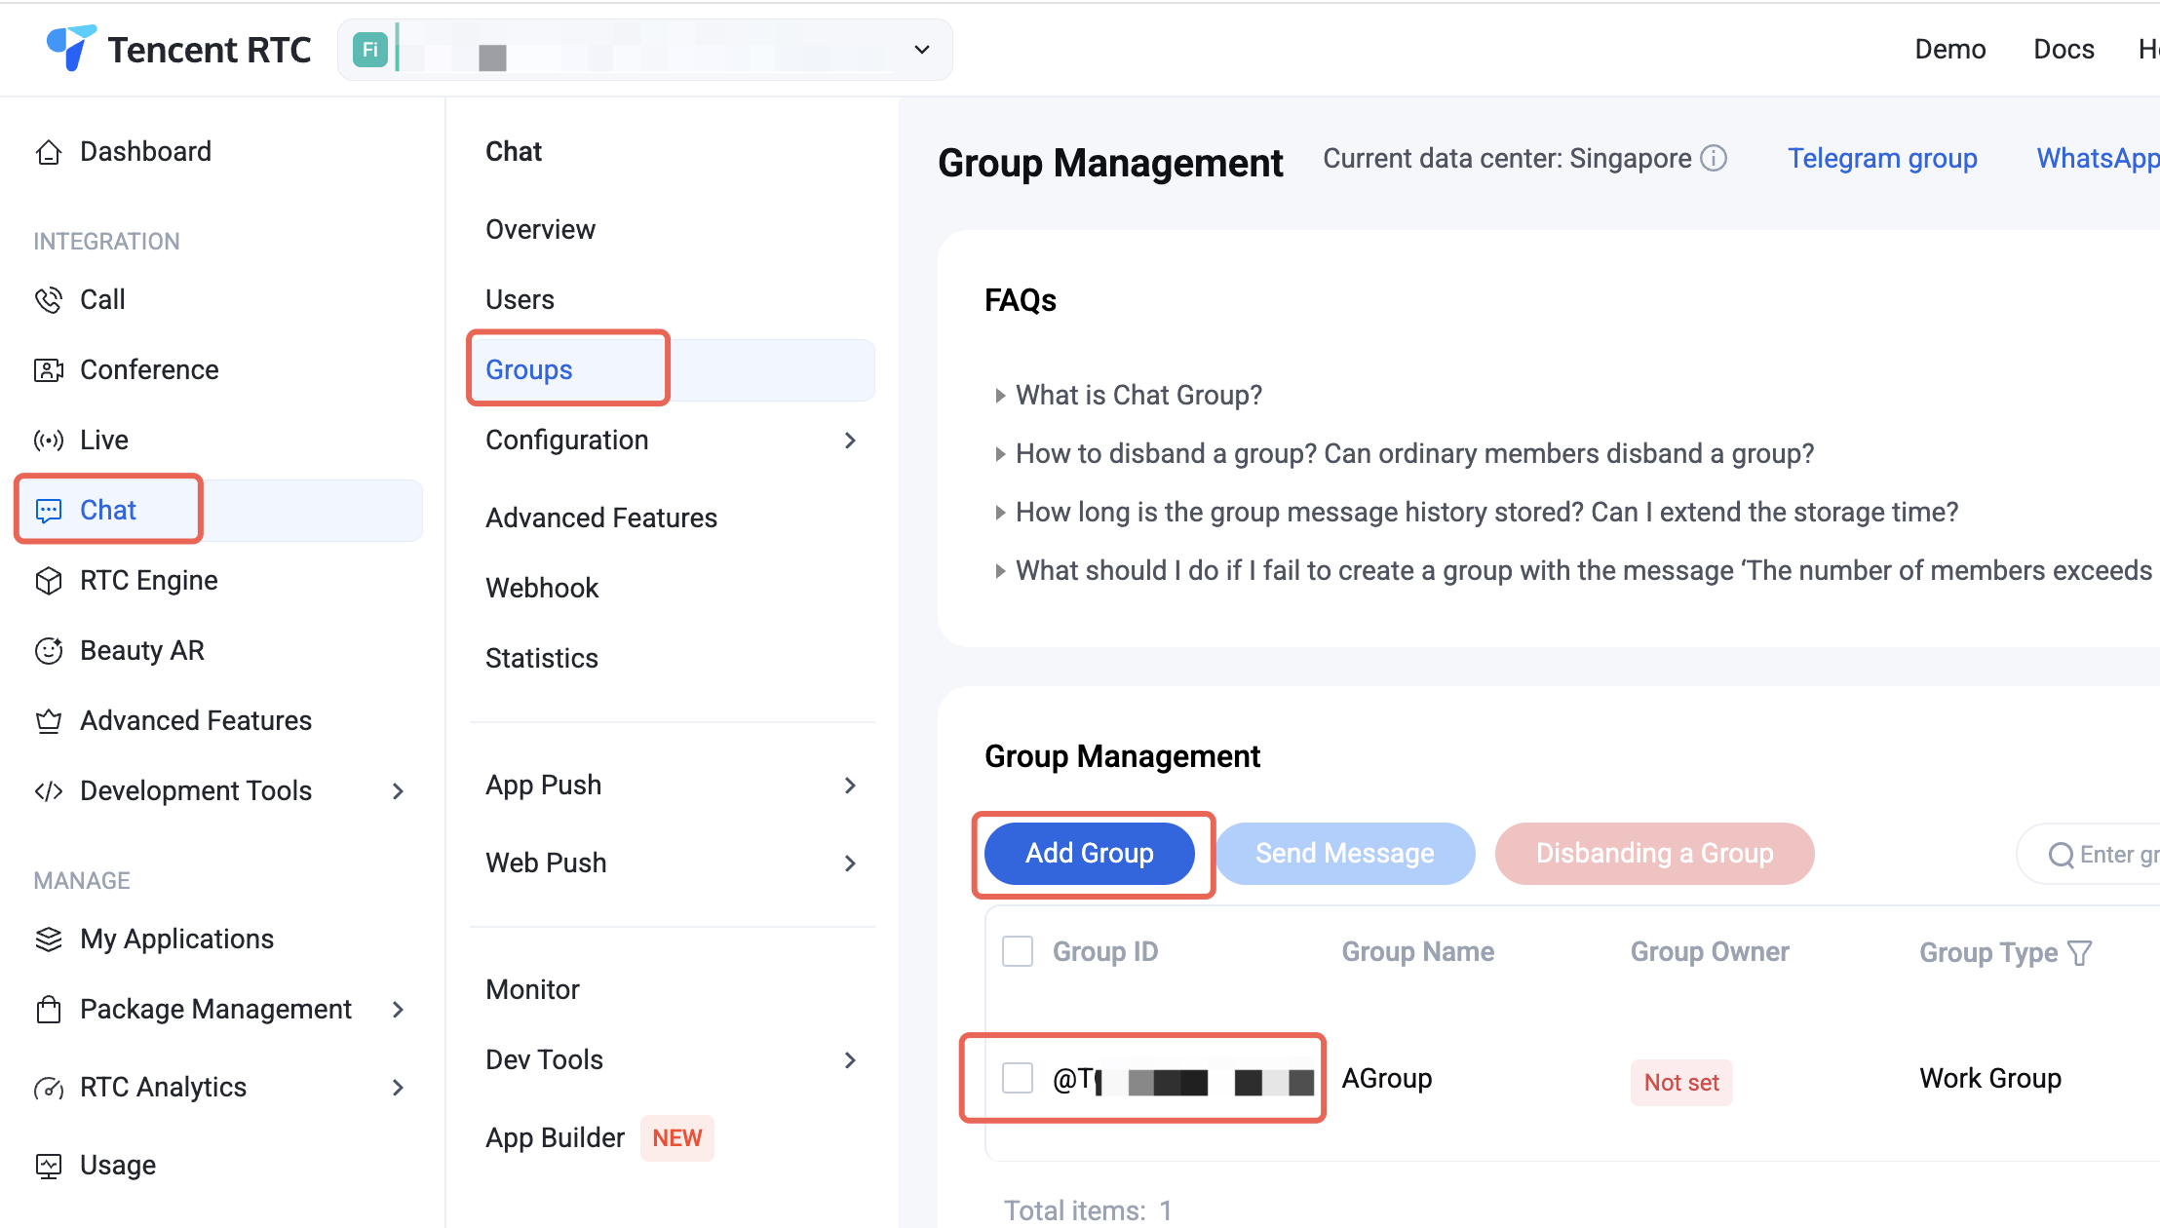This screenshot has height=1228, width=2160.
Task: Open the application selector dropdown
Action: 645,50
